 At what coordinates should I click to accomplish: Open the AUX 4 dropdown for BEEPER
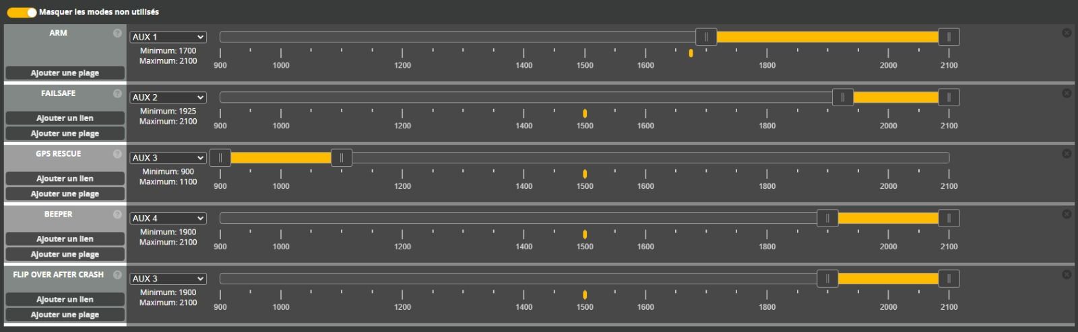[x=168, y=218]
